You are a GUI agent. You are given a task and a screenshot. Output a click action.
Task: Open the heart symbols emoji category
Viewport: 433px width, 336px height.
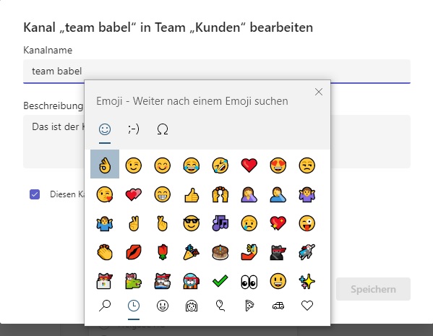306,306
